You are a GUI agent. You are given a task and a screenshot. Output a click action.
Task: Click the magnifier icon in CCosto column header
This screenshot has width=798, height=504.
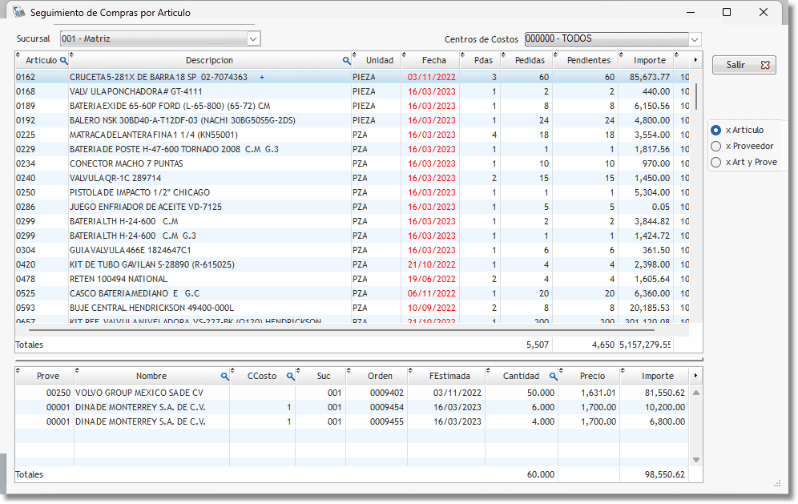291,376
